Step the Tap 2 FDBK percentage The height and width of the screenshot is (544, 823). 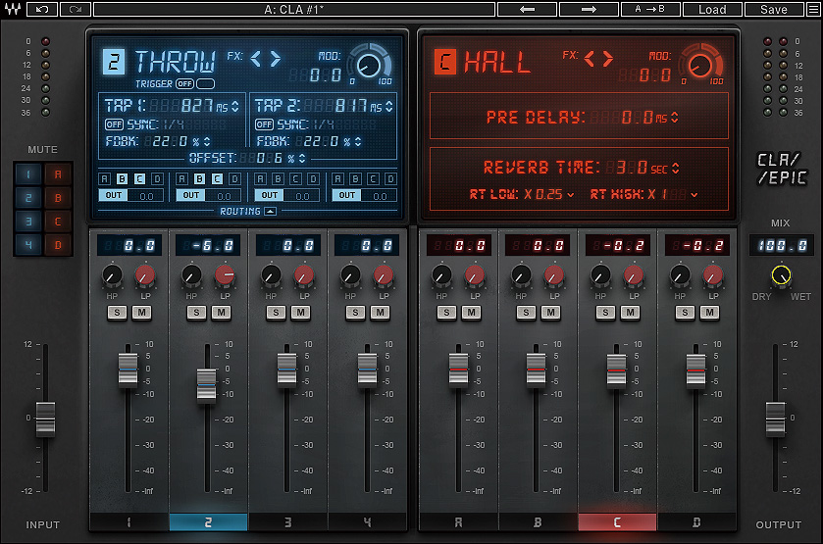tap(358, 141)
